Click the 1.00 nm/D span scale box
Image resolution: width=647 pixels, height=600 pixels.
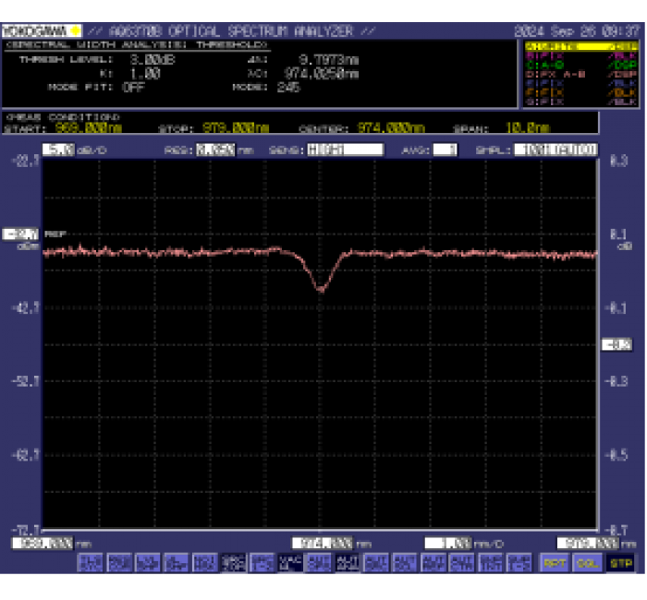448,544
